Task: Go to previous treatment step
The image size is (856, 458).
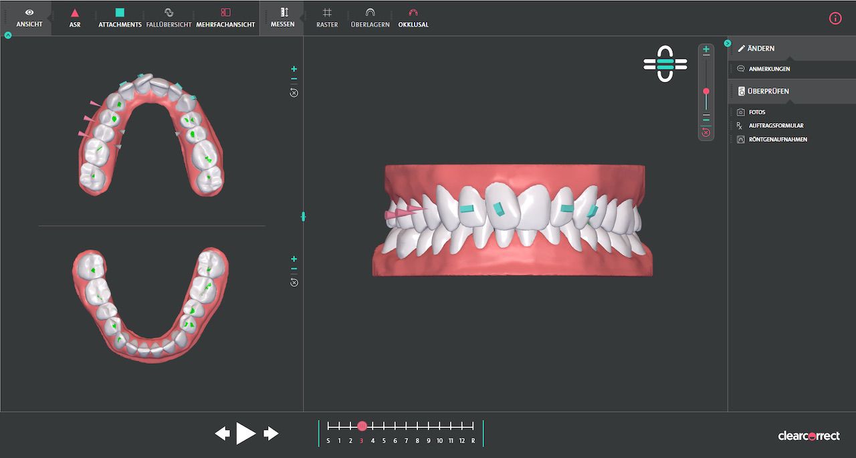Action: [222, 434]
